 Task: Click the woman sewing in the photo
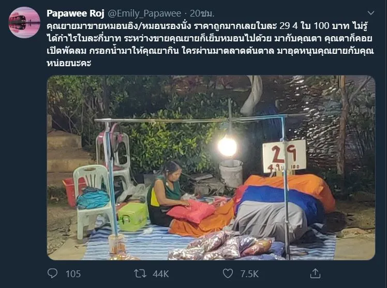click(x=167, y=193)
